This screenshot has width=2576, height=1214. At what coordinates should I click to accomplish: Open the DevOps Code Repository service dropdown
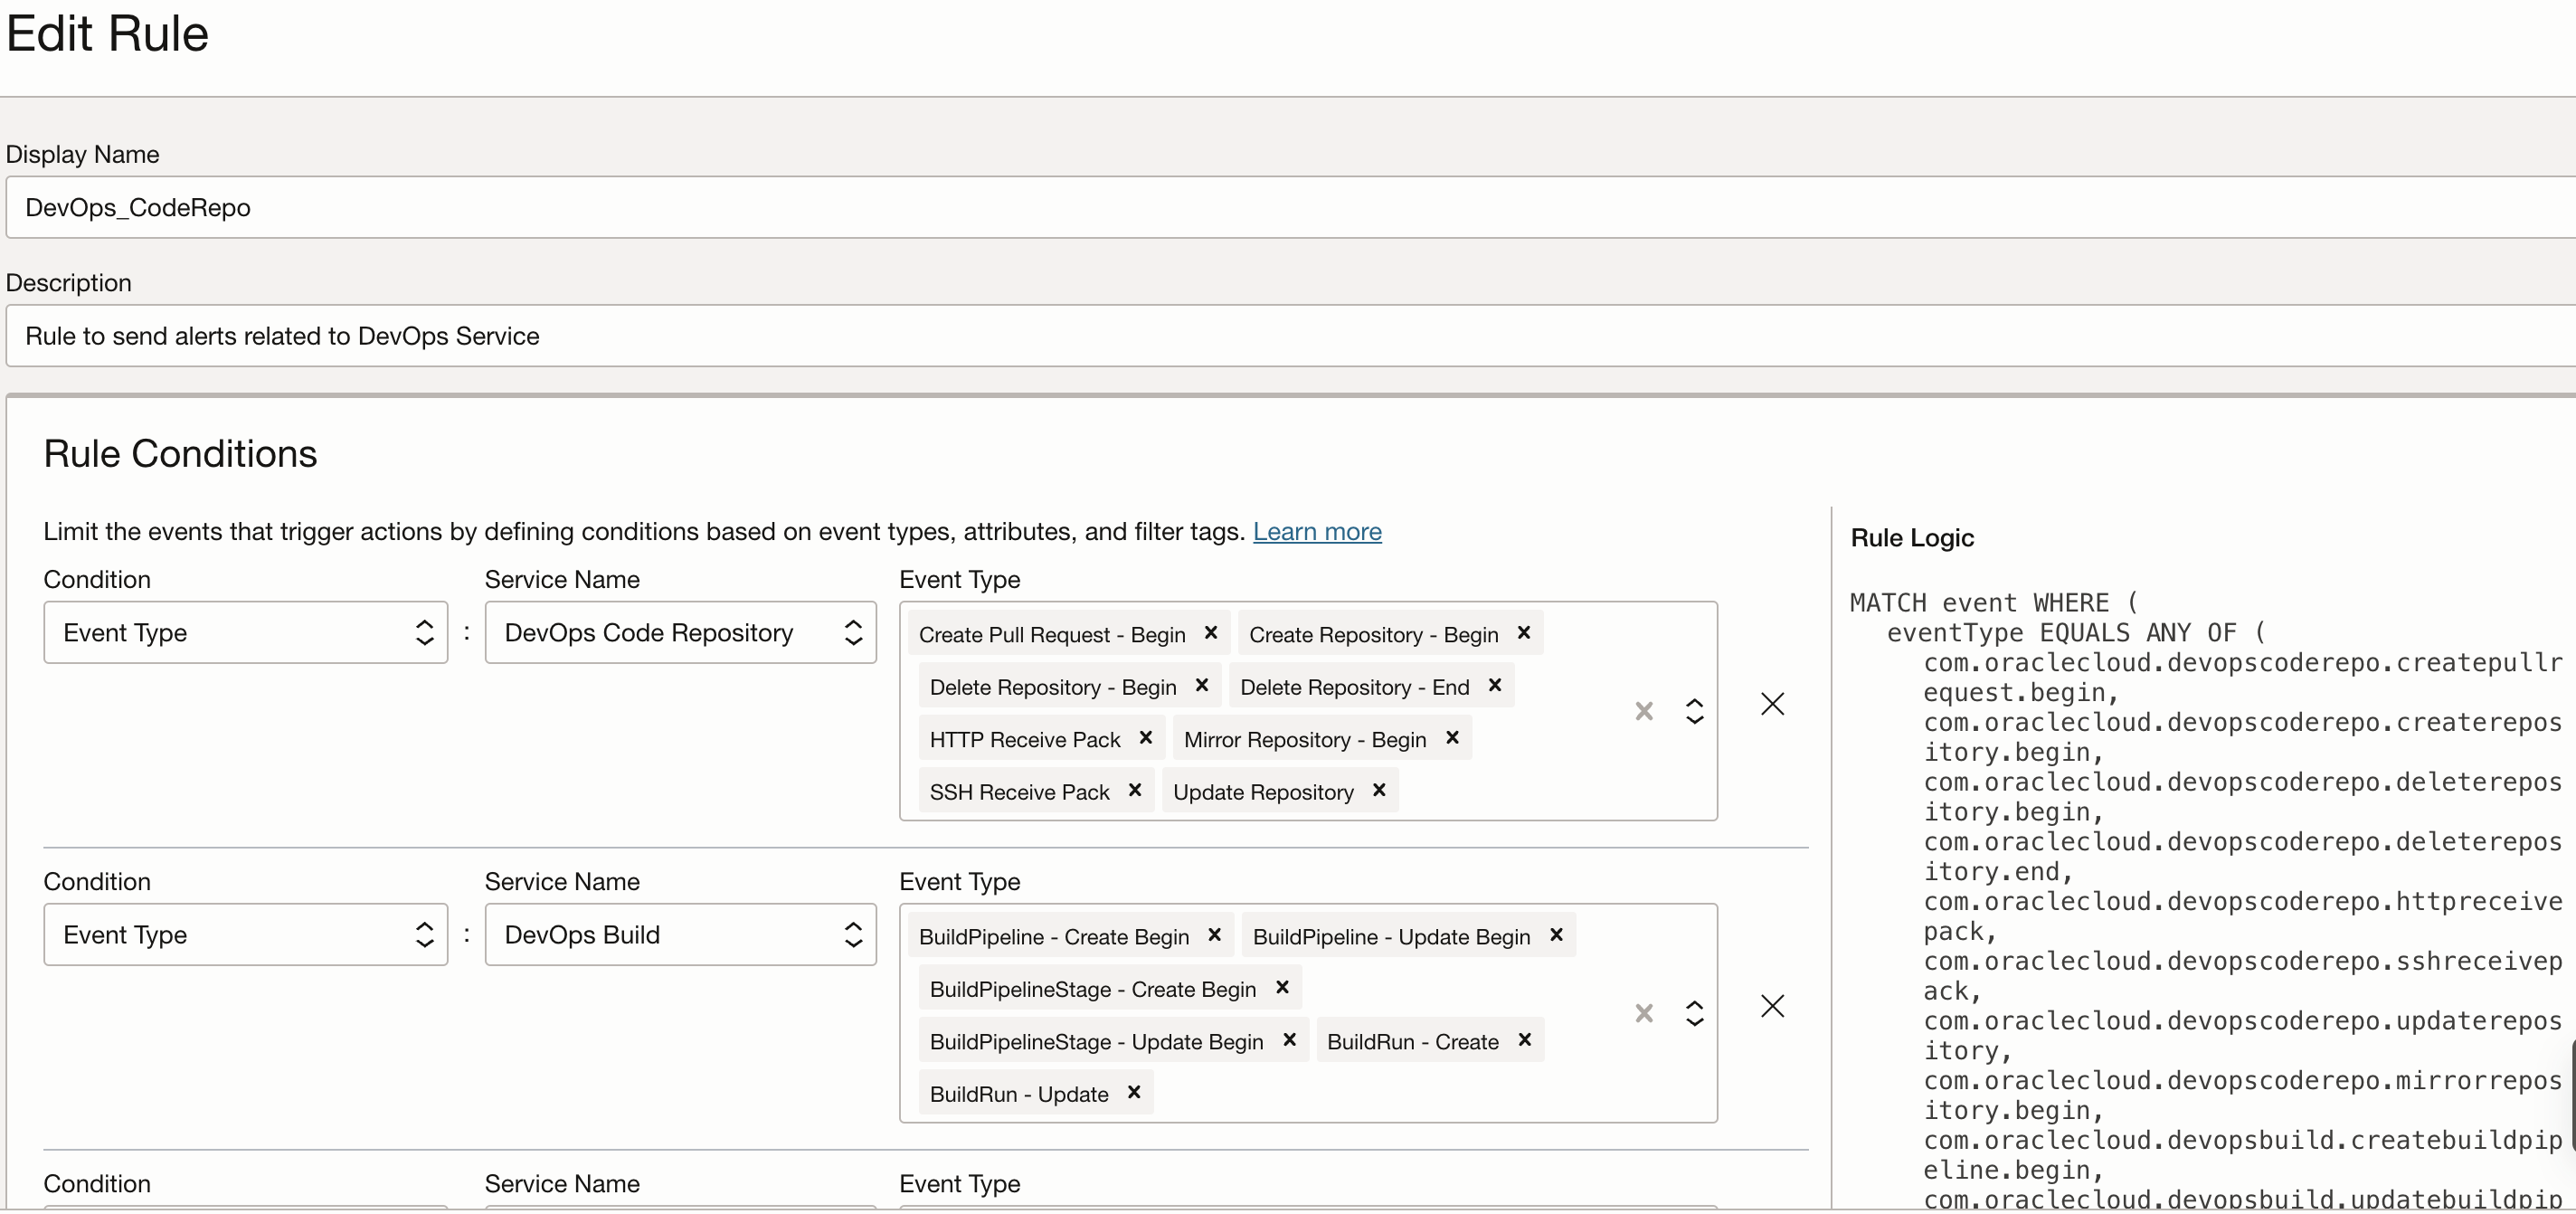pos(680,632)
